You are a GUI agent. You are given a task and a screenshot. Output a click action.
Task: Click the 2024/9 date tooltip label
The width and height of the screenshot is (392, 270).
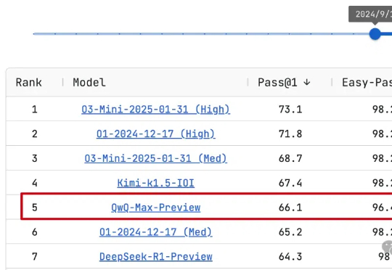374,14
